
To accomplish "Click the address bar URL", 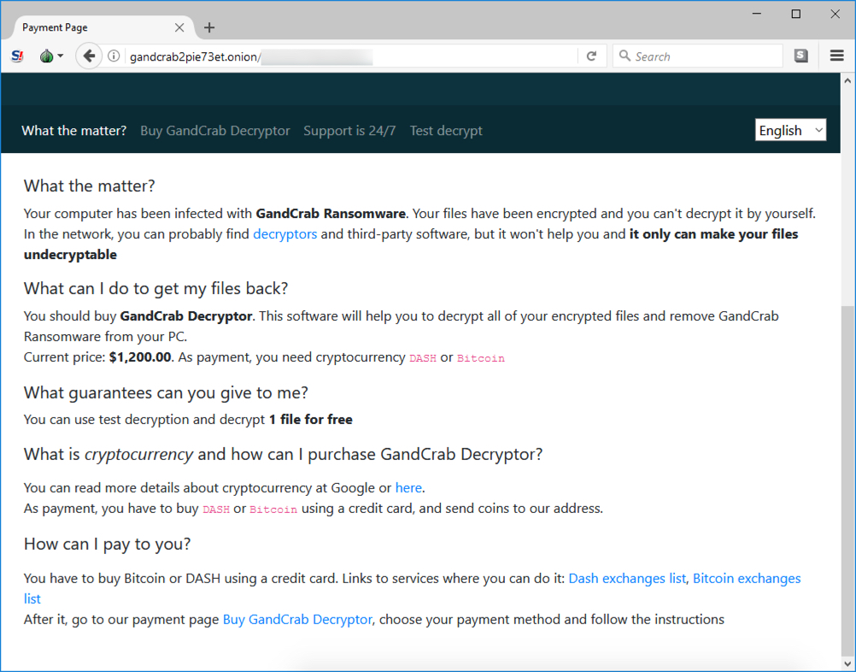I will click(x=195, y=56).
